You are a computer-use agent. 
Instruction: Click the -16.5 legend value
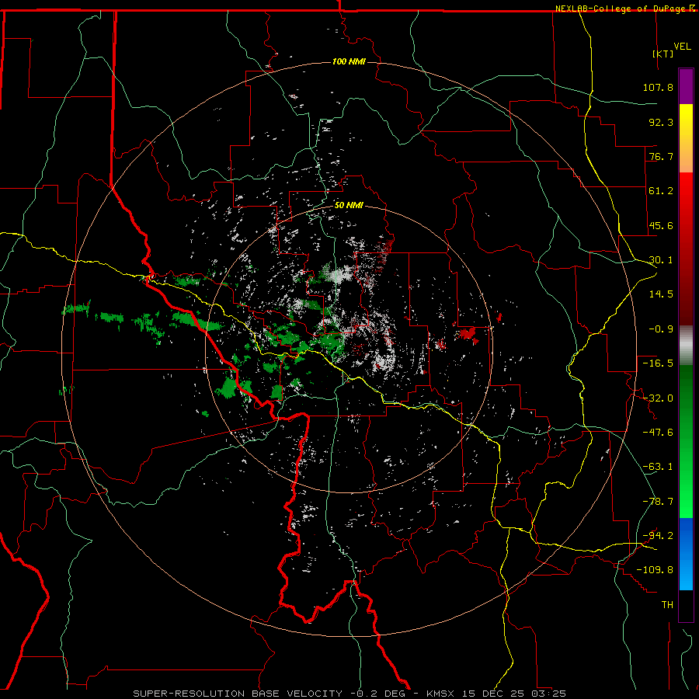658,363
